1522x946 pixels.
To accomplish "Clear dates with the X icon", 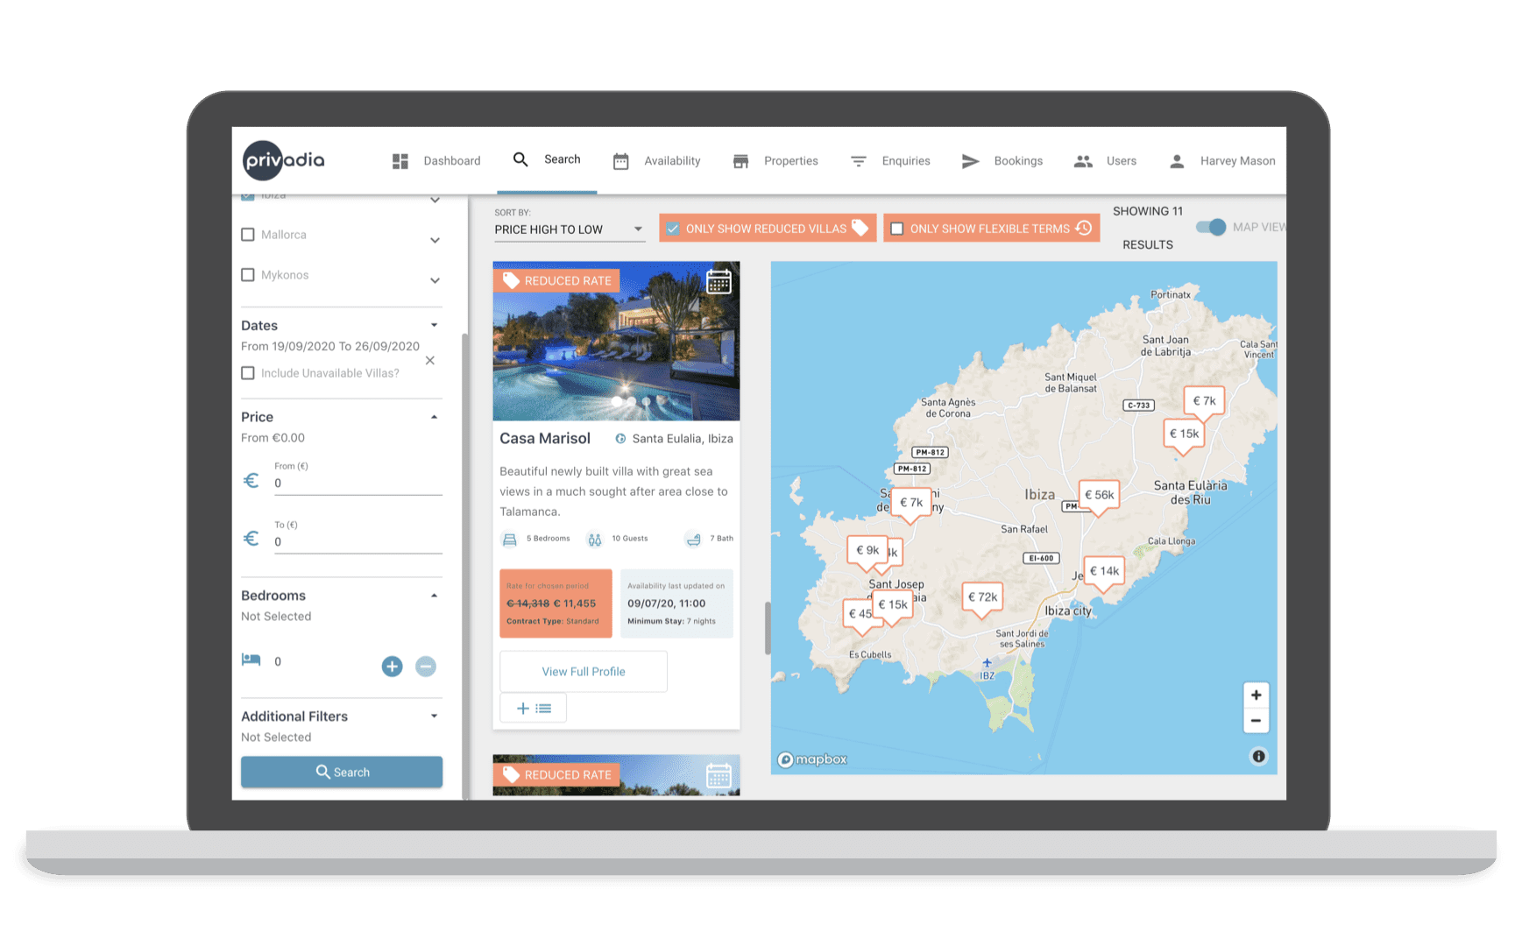I will (x=430, y=360).
